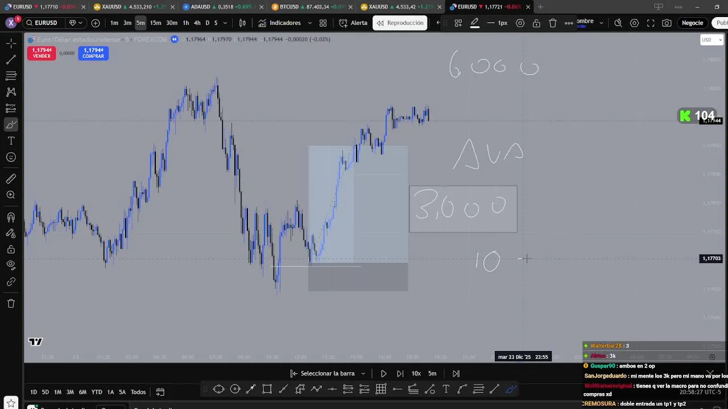
Task: Select the crosshair cursor tool
Action: [11, 43]
